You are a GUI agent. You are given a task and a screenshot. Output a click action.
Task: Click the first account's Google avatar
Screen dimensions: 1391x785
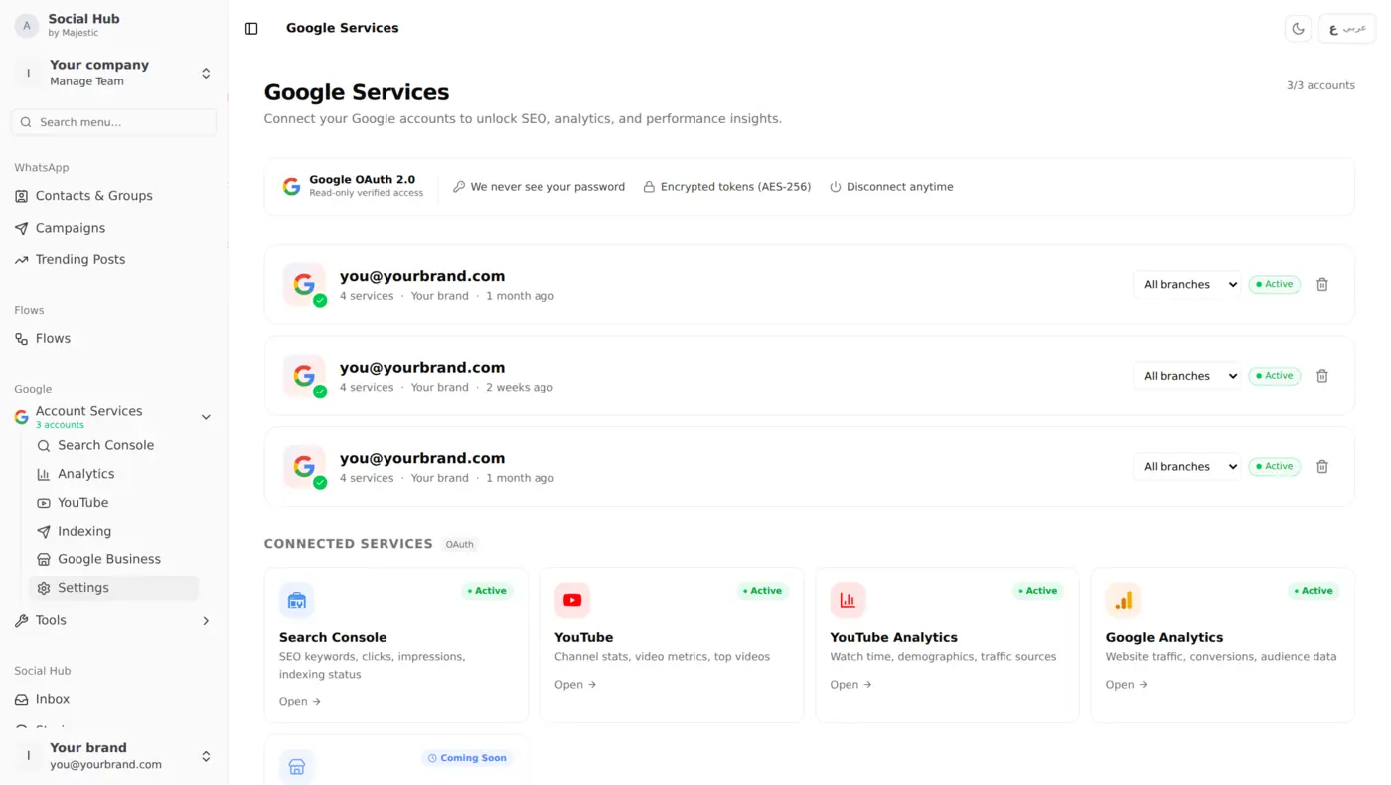304,285
